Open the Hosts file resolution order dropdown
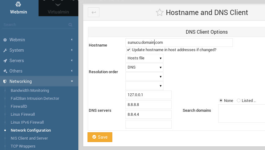 tap(144, 58)
